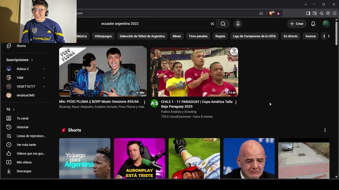339x190 pixels.
Task: Open Leo AI sparkle icon
Action: 321,13
